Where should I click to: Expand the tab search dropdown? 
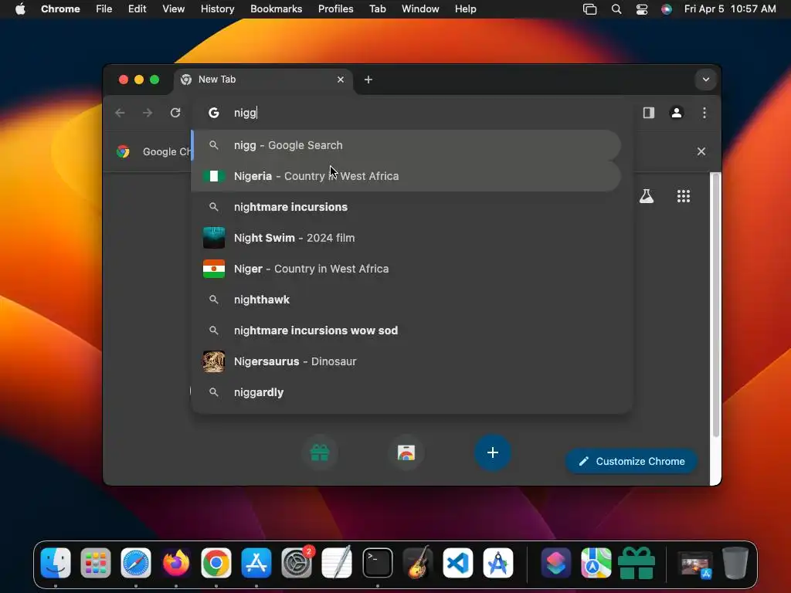coord(706,80)
